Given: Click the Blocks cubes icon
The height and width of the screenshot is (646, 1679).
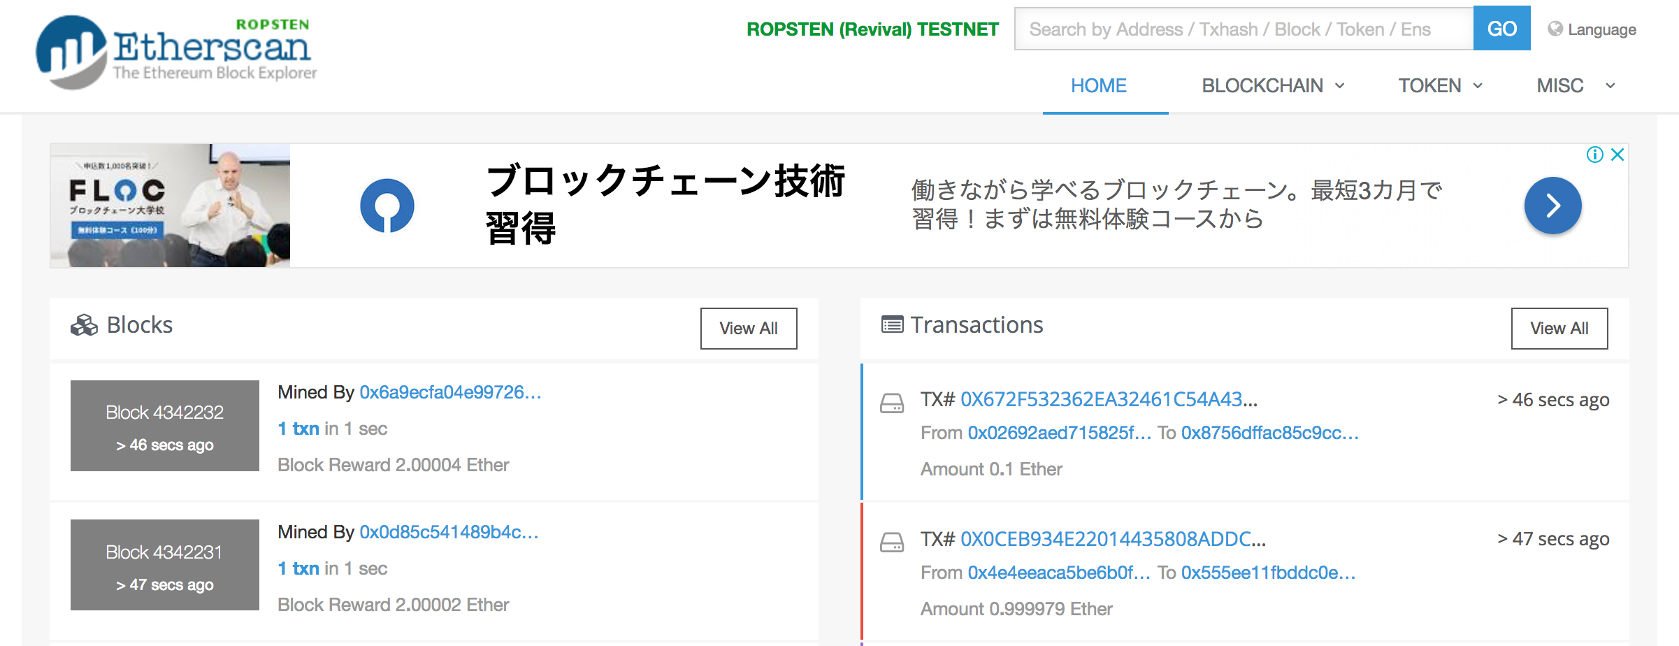Looking at the screenshot, I should (x=84, y=325).
